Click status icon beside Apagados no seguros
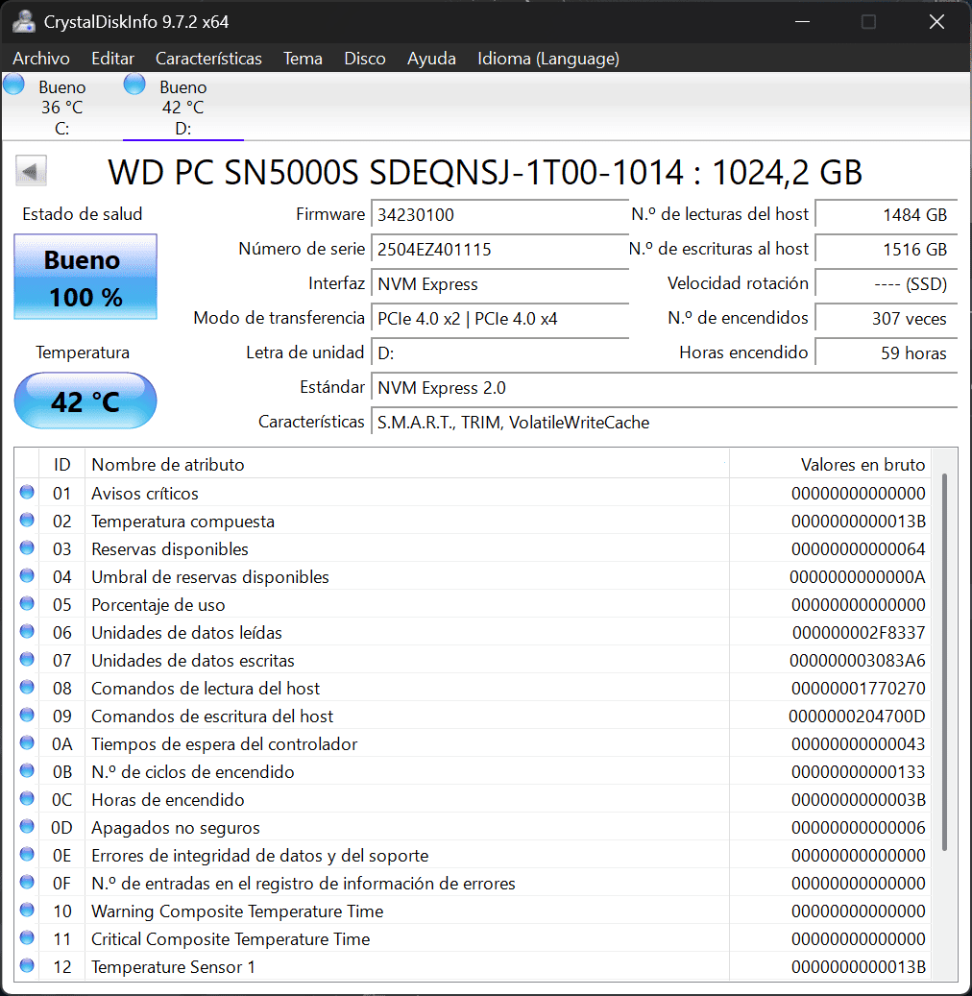The width and height of the screenshot is (972, 996). [x=27, y=827]
